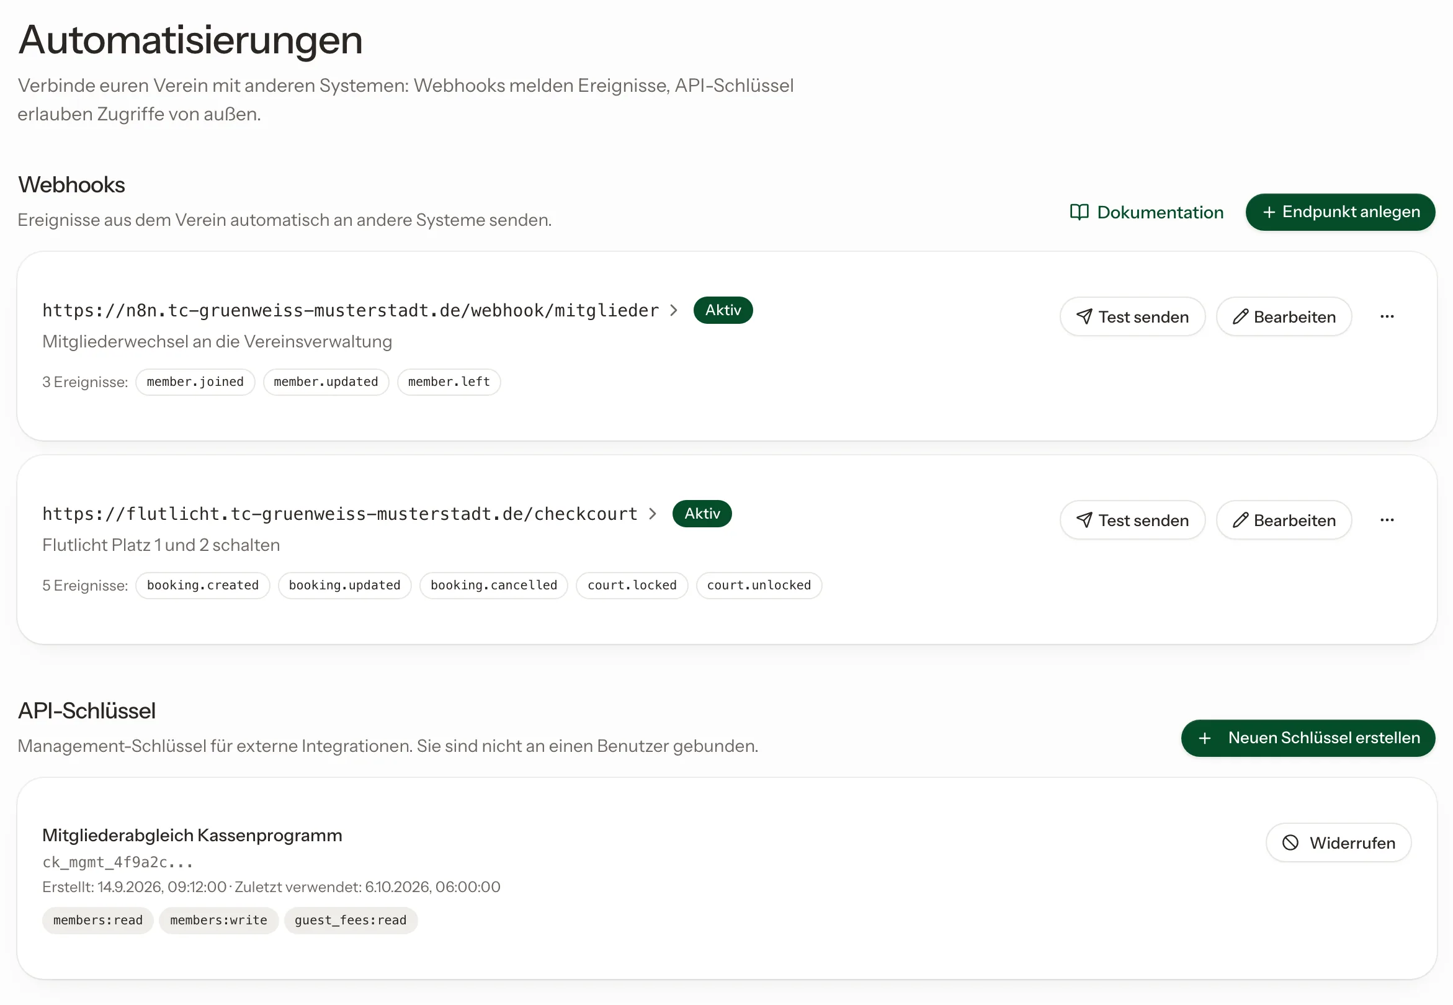Click paper plane icon for mitglieder webhook

[x=1083, y=317]
